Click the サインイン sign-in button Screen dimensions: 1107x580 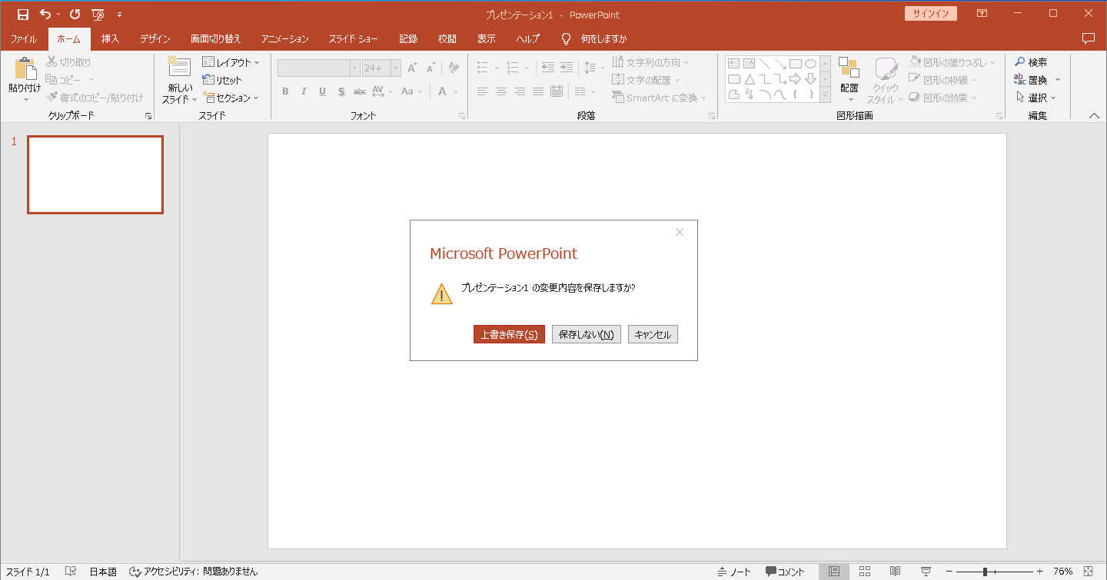pyautogui.click(x=931, y=14)
